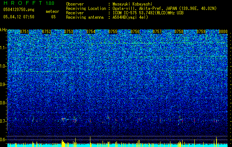Click the A504HB(yagi 4el) antenna value
The height and width of the screenshot is (147, 232).
point(130,17)
